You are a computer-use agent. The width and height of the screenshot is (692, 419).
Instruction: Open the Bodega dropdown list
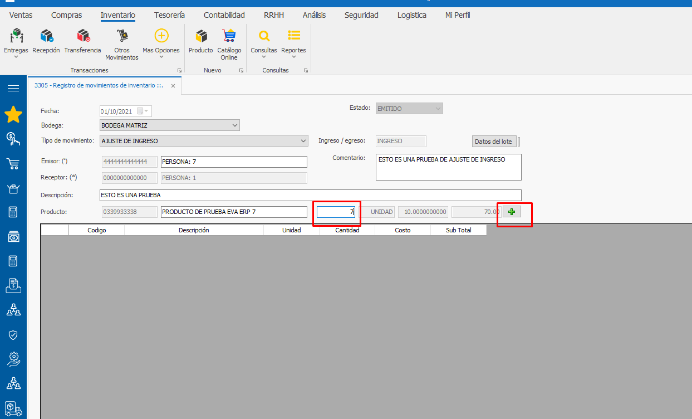tap(234, 125)
